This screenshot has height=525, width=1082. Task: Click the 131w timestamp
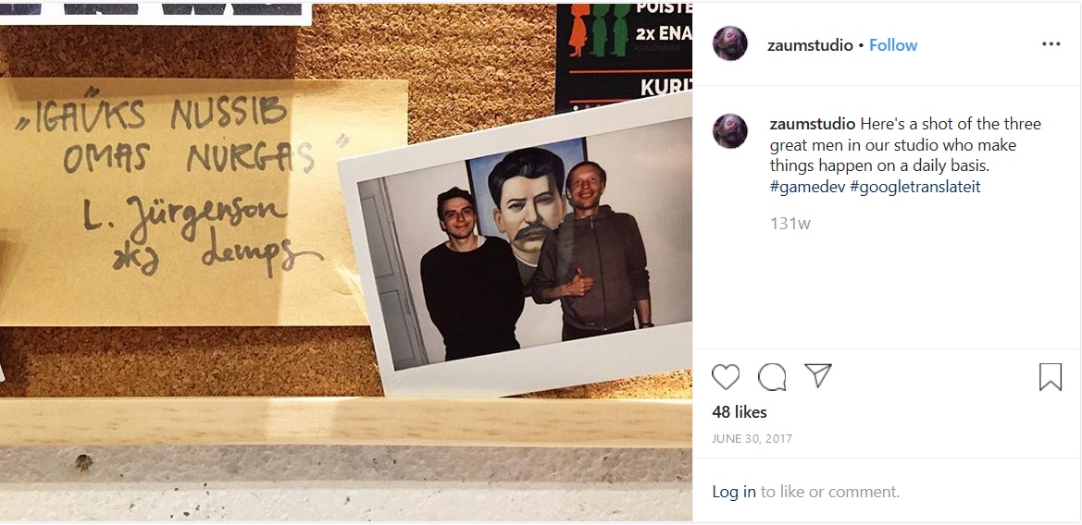[x=790, y=224]
